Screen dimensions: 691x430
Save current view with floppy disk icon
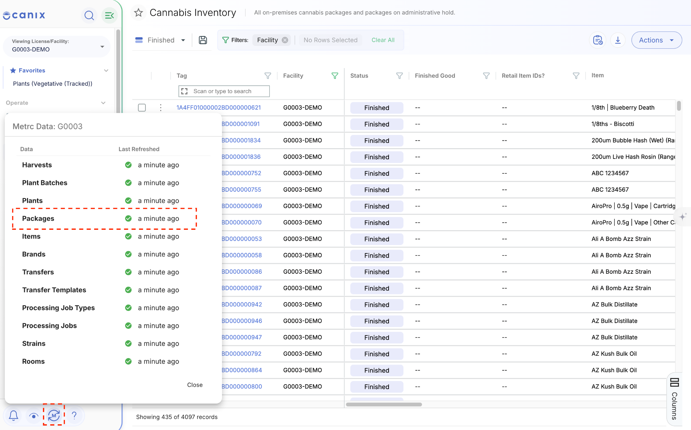pyautogui.click(x=203, y=40)
